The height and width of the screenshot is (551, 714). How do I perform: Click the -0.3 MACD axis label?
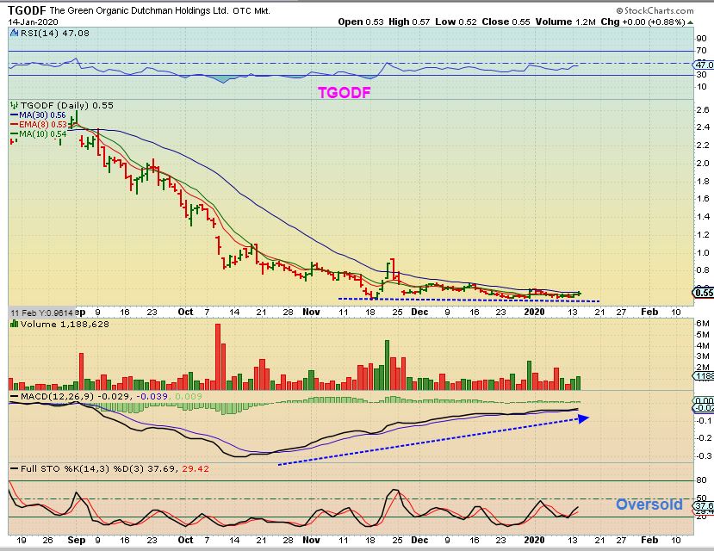click(x=705, y=455)
